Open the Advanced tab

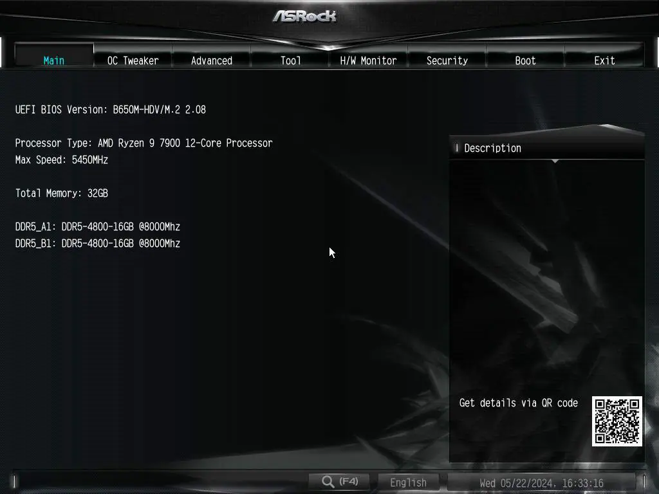click(212, 60)
